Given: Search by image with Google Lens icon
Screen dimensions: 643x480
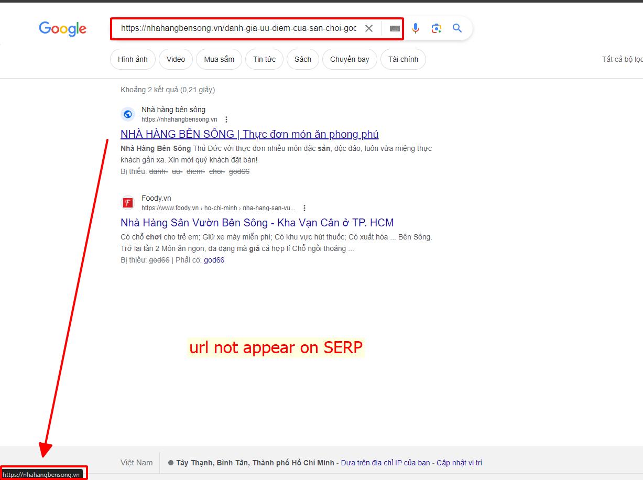Looking at the screenshot, I should point(437,28).
